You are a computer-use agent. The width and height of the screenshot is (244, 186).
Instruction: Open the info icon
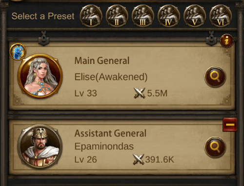pos(226,41)
